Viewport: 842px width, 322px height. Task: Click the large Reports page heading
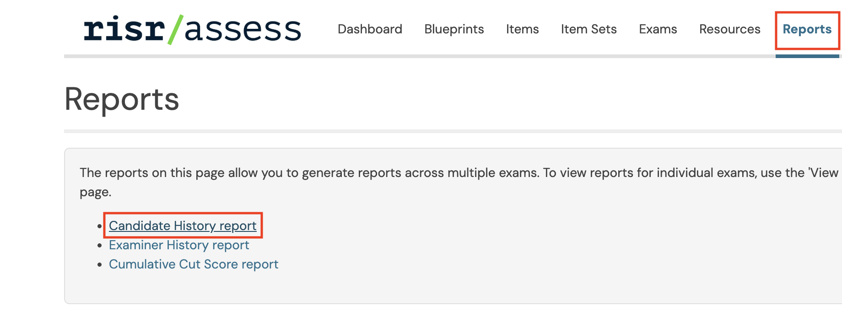122,99
